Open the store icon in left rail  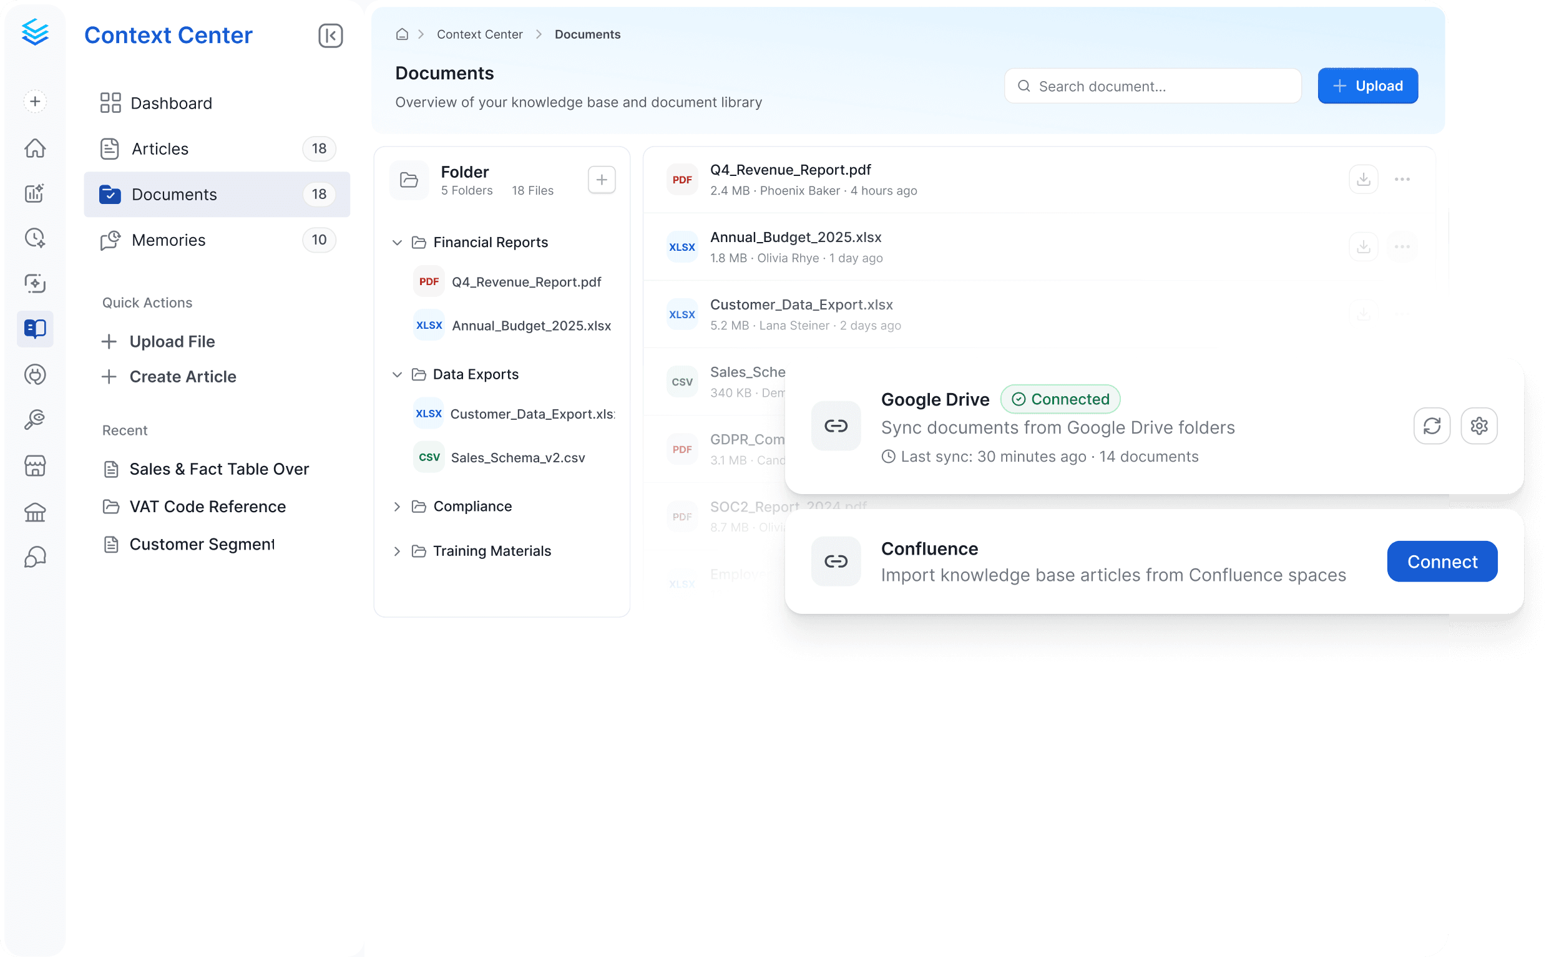pyautogui.click(x=36, y=466)
